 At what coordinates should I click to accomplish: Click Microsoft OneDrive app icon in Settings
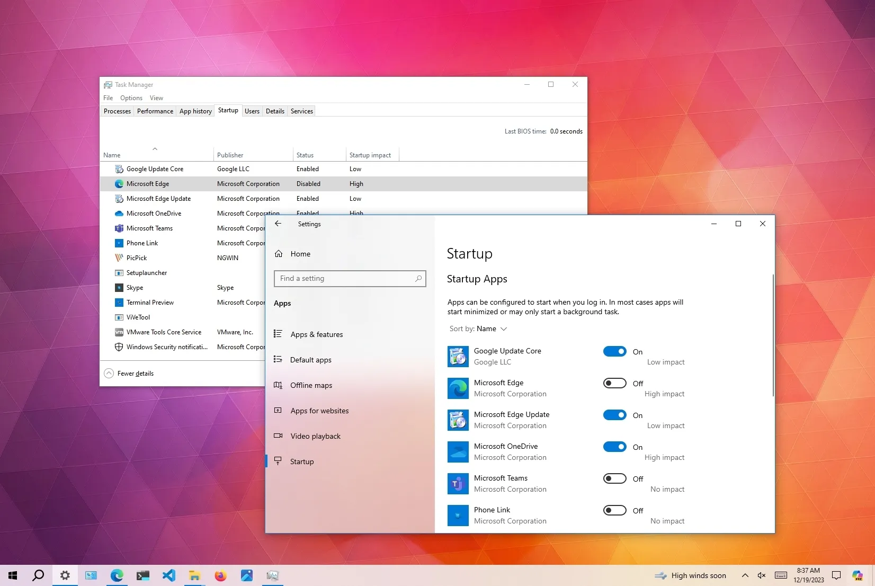[458, 452]
